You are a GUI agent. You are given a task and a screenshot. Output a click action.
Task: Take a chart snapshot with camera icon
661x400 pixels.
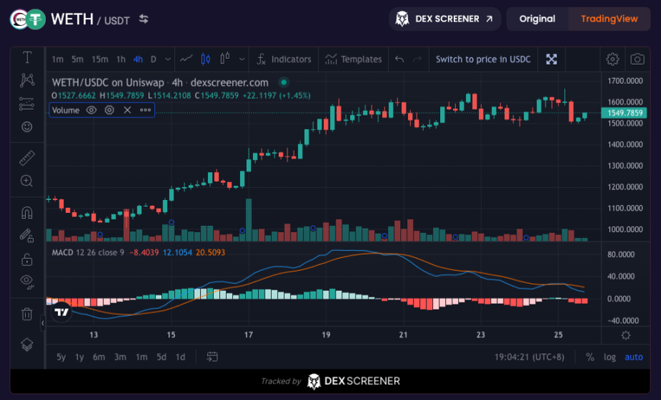click(x=637, y=59)
